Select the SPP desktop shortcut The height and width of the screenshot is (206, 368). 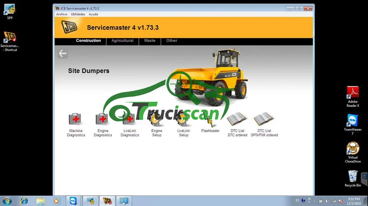pos(10,11)
